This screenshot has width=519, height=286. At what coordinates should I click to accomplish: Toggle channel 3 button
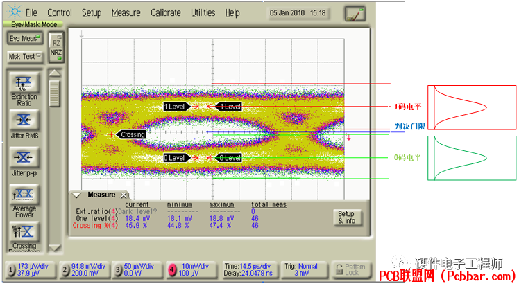tap(118, 270)
